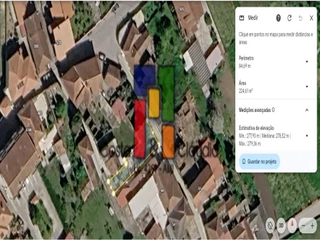Open the measure help icon
Screen dimensions: 320x240
point(278,18)
